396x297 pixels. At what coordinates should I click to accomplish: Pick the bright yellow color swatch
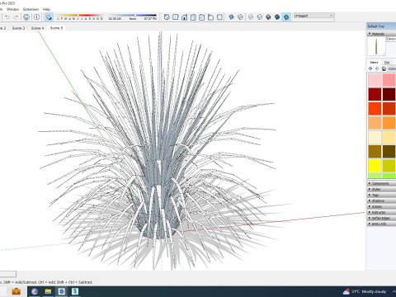pos(375,166)
